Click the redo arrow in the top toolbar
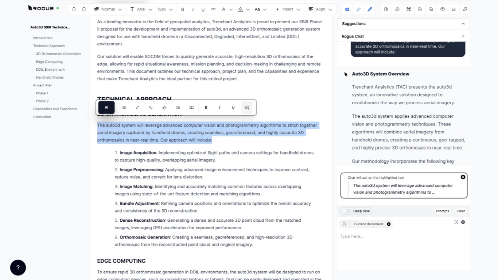Screen dimensions: 498x280 [x=84, y=9]
